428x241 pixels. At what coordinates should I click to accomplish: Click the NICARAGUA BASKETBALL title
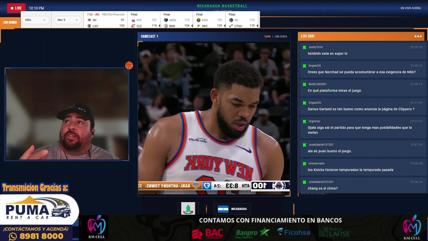click(222, 6)
